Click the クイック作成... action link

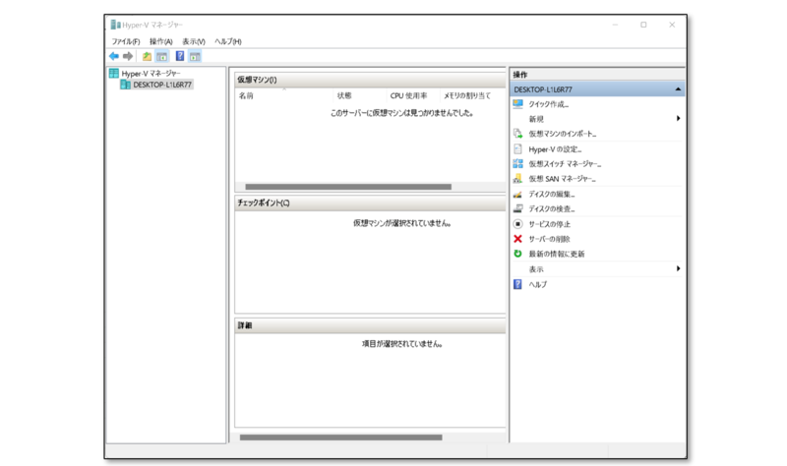click(x=549, y=104)
